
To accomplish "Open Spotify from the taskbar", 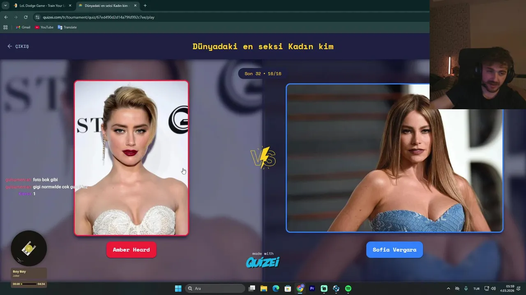I will point(348,288).
